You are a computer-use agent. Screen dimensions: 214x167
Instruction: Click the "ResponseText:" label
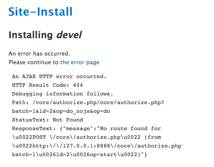click(x=34, y=128)
